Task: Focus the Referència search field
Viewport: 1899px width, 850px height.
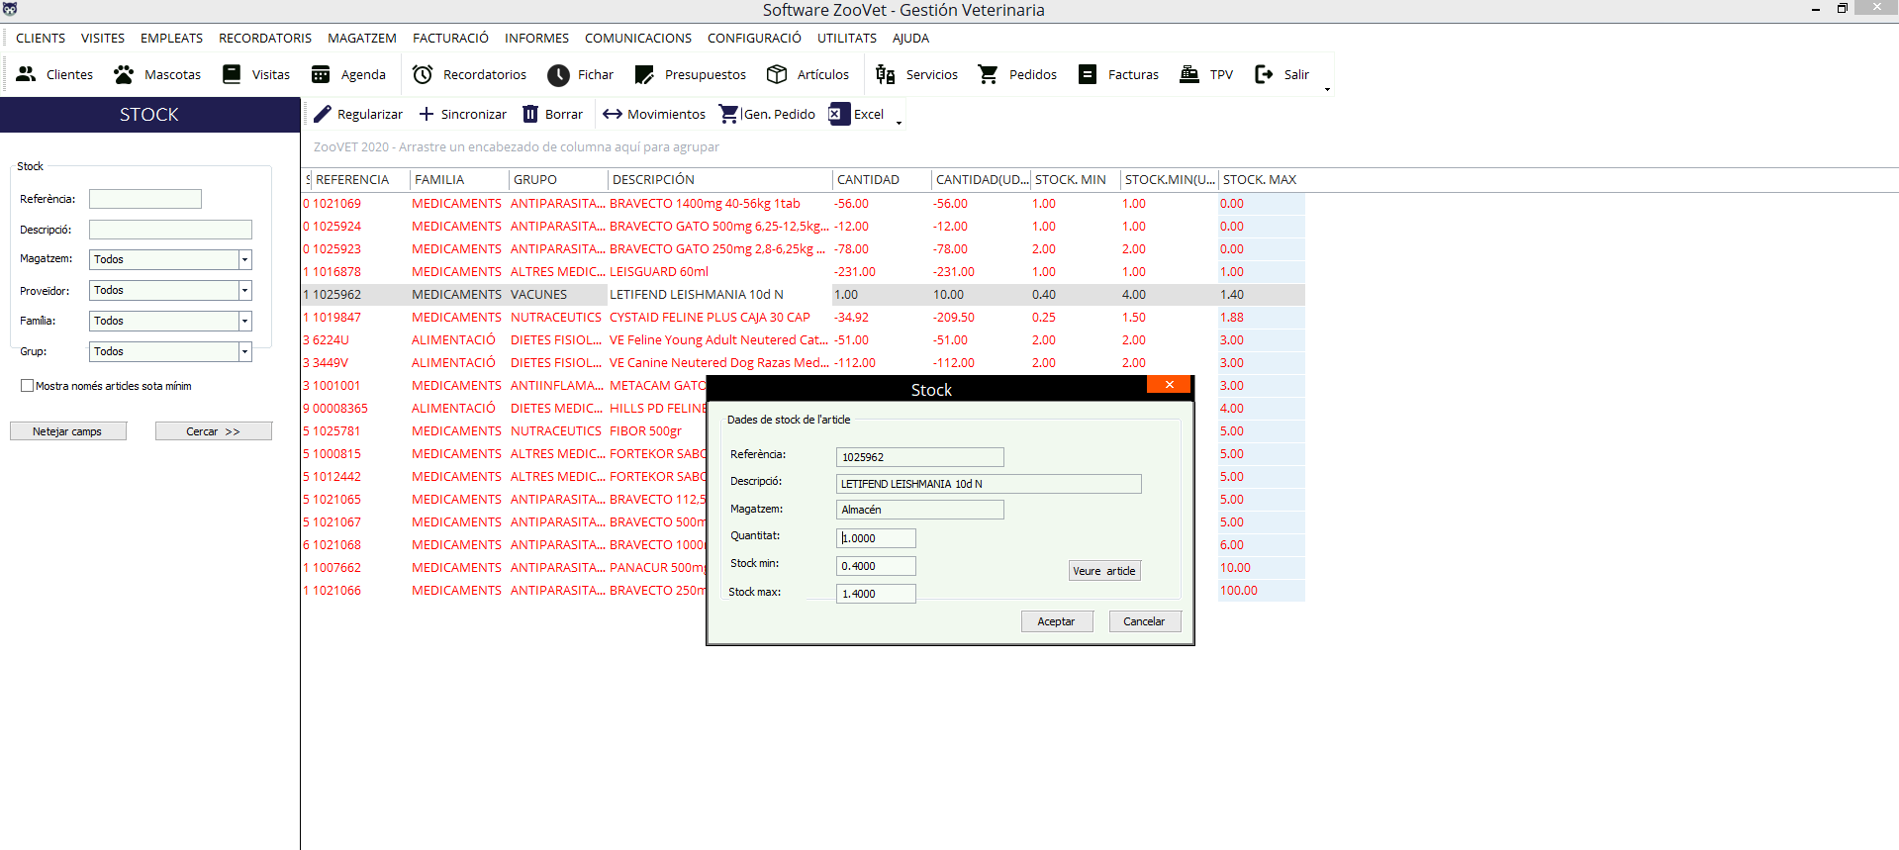Action: tap(145, 199)
